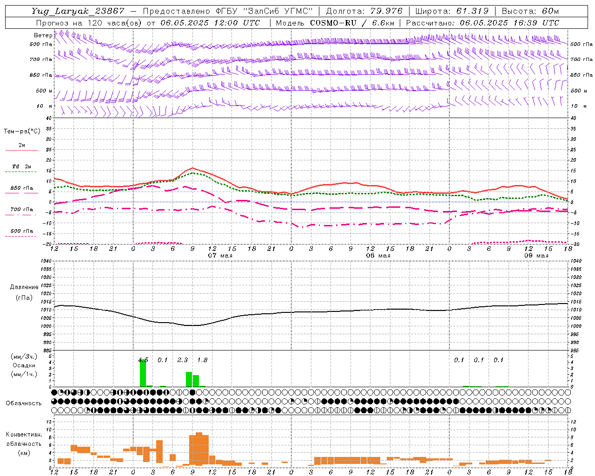Click the 700 гПа temperature legend entry
This screenshot has width=595, height=476.
[21, 210]
